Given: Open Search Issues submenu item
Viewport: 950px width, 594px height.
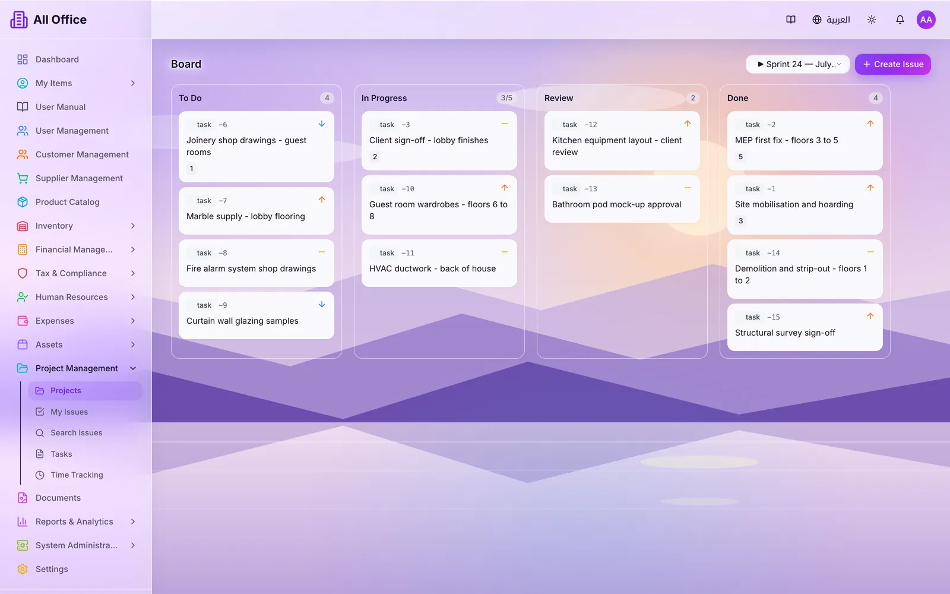Looking at the screenshot, I should click(x=85, y=432).
